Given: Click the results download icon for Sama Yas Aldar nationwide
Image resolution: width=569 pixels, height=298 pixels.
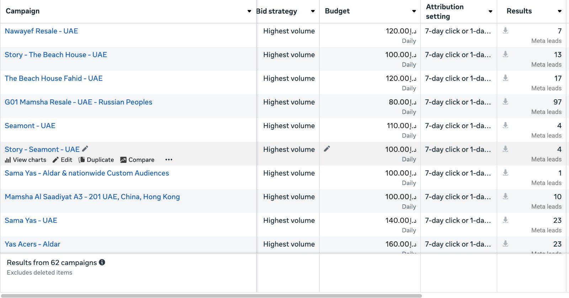Looking at the screenshot, I should pos(505,173).
